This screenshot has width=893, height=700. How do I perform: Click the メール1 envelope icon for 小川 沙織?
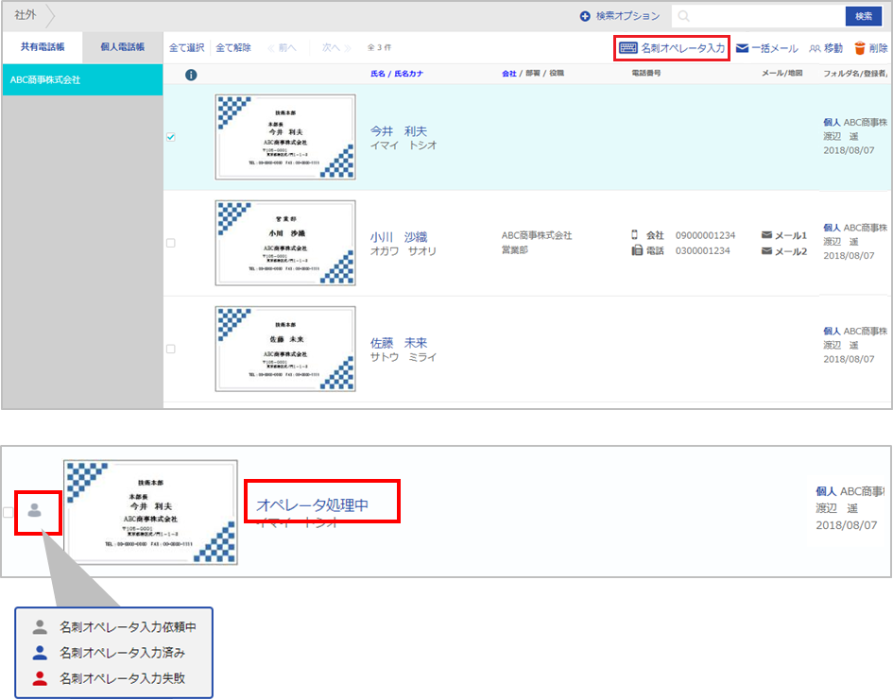pyautogui.click(x=766, y=235)
